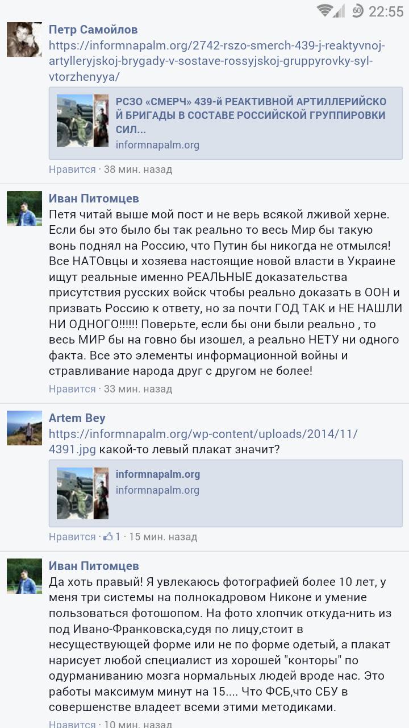Tap Иван Питомцев name on first comment
This screenshot has width=409, height=728.
pyautogui.click(x=94, y=198)
